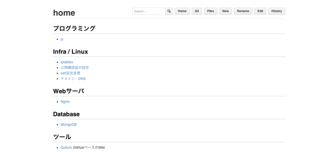Click the Database section heading

(x=66, y=114)
